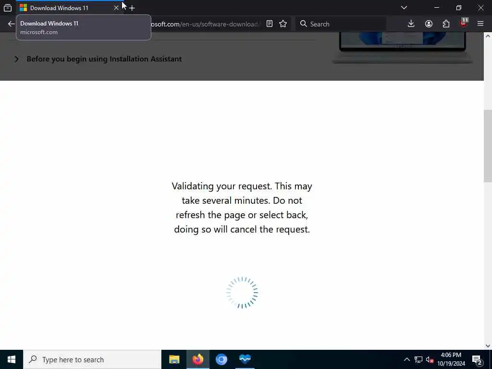Screen dimensions: 492x369
Task: Show hidden system tray icons
Action: [x=406, y=359]
